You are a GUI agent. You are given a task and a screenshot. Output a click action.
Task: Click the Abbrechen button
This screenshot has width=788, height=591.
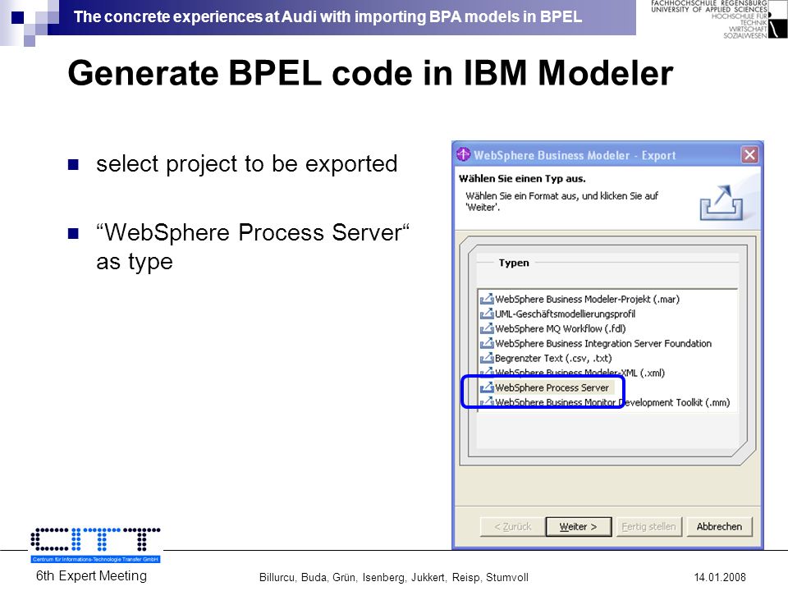point(719,526)
